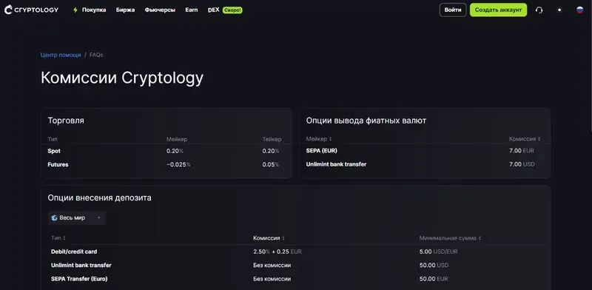592x290 pixels.
Task: Toggle the light/dark theme sun icon
Action: coord(559,10)
